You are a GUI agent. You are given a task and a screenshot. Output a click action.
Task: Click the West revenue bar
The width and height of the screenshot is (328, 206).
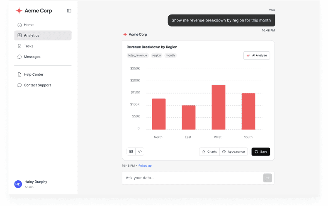[219, 107]
